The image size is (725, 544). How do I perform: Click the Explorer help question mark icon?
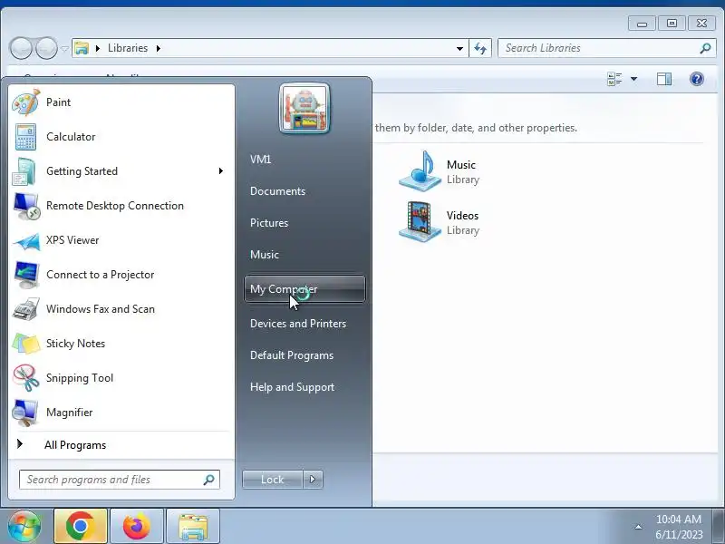(x=696, y=79)
